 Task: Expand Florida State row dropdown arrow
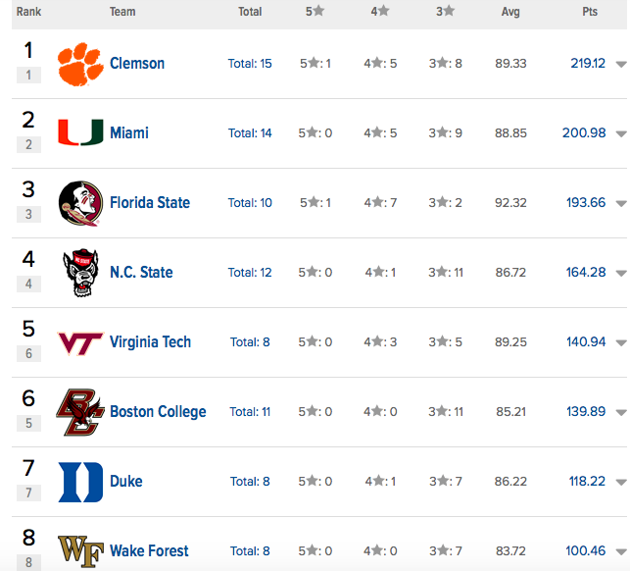point(620,204)
